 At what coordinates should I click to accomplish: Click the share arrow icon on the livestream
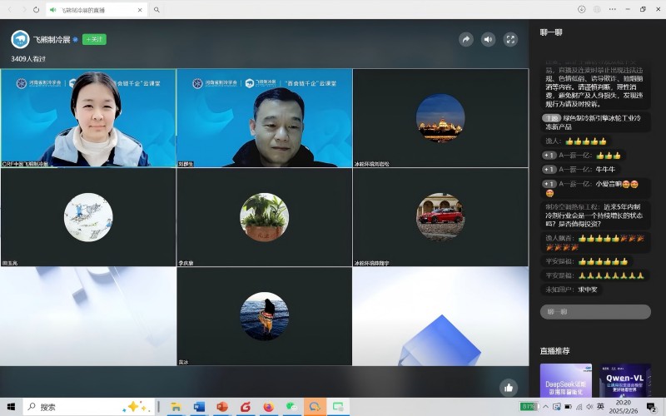pyautogui.click(x=466, y=39)
